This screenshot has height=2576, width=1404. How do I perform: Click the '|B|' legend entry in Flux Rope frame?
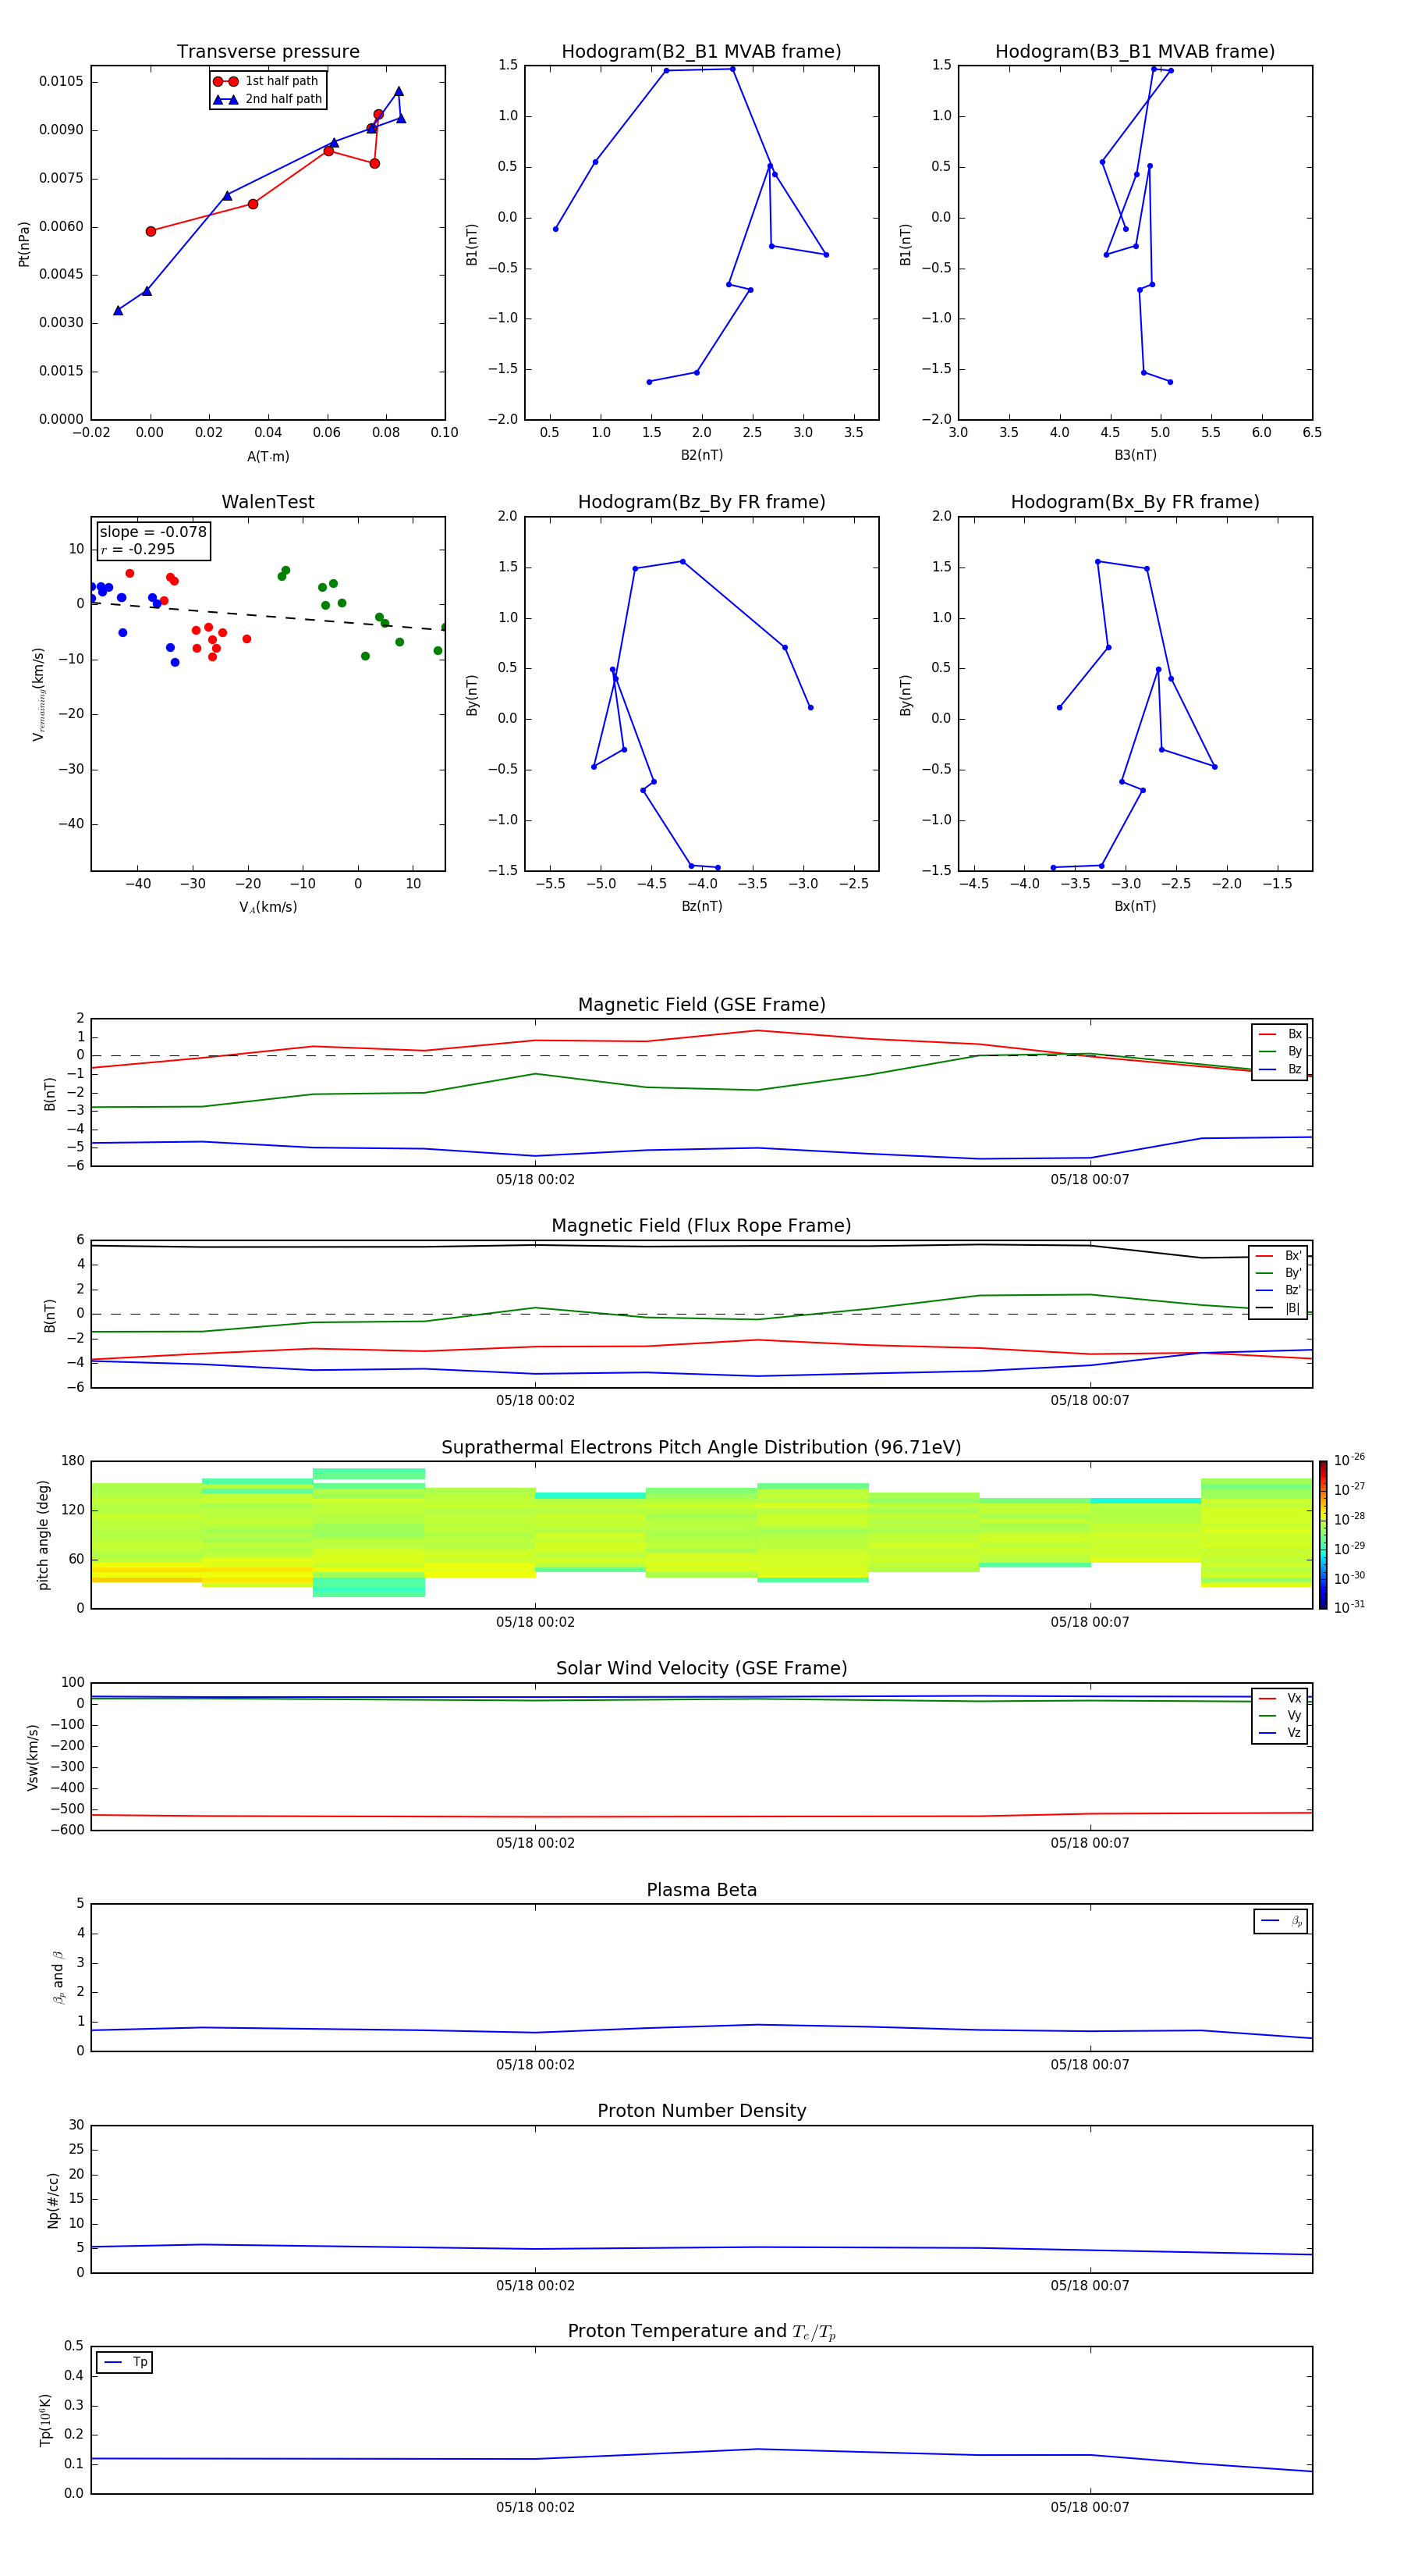tap(1278, 1308)
